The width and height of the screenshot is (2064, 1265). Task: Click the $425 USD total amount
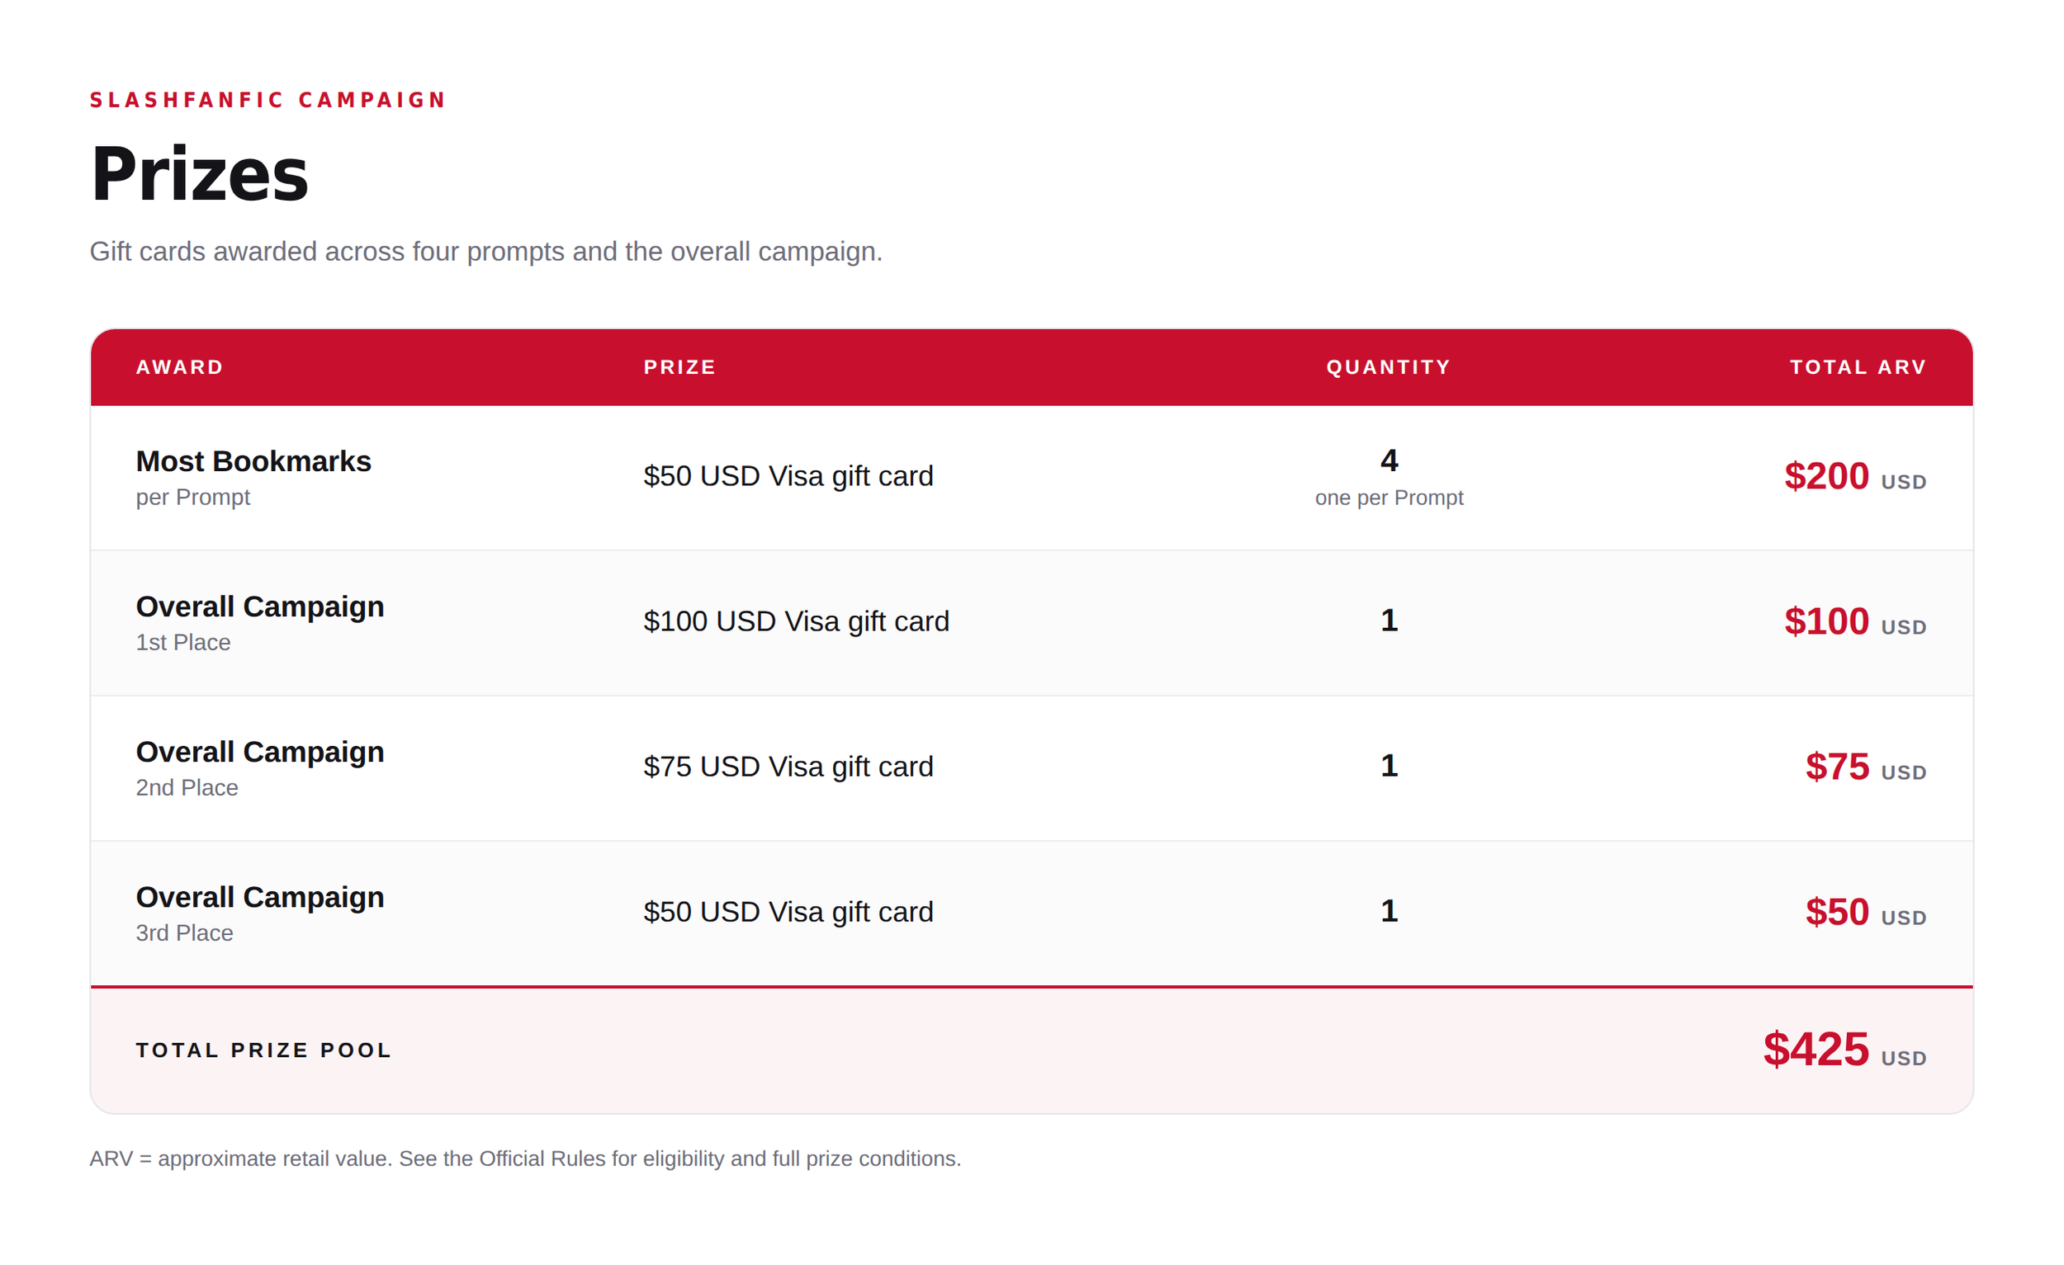[x=1844, y=1050]
